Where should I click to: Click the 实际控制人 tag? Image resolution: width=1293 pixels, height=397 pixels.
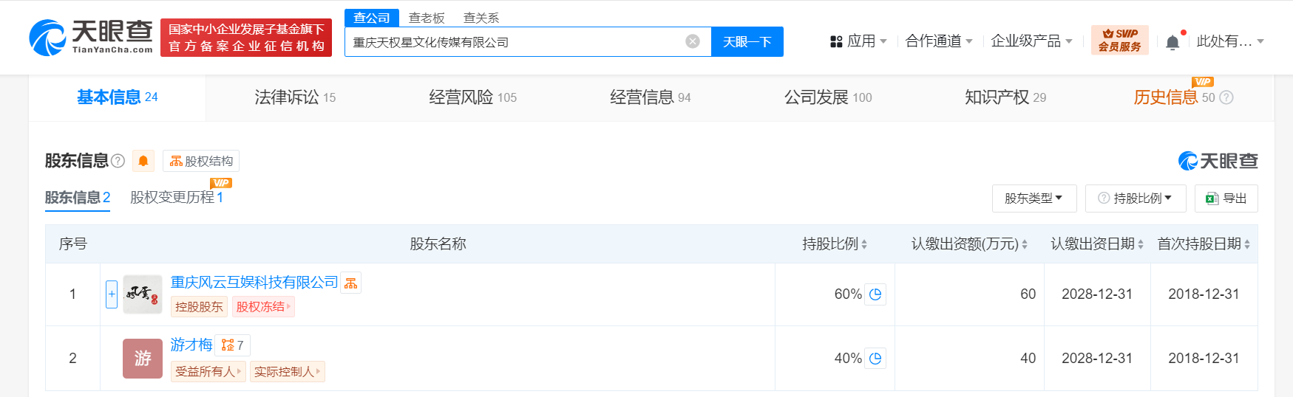point(288,372)
